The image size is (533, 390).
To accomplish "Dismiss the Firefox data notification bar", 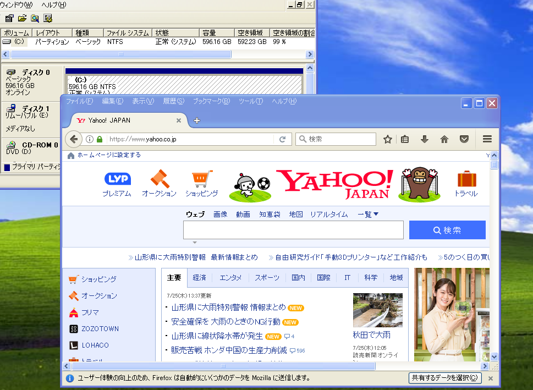I will tap(491, 378).
